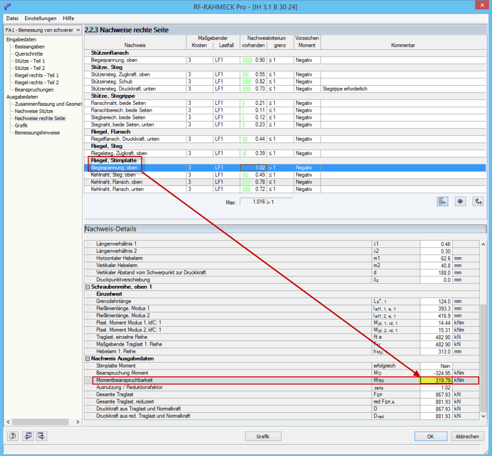Viewport: 492px width, 456px height.
Task: Open the Datei menu
Action: [x=12, y=18]
